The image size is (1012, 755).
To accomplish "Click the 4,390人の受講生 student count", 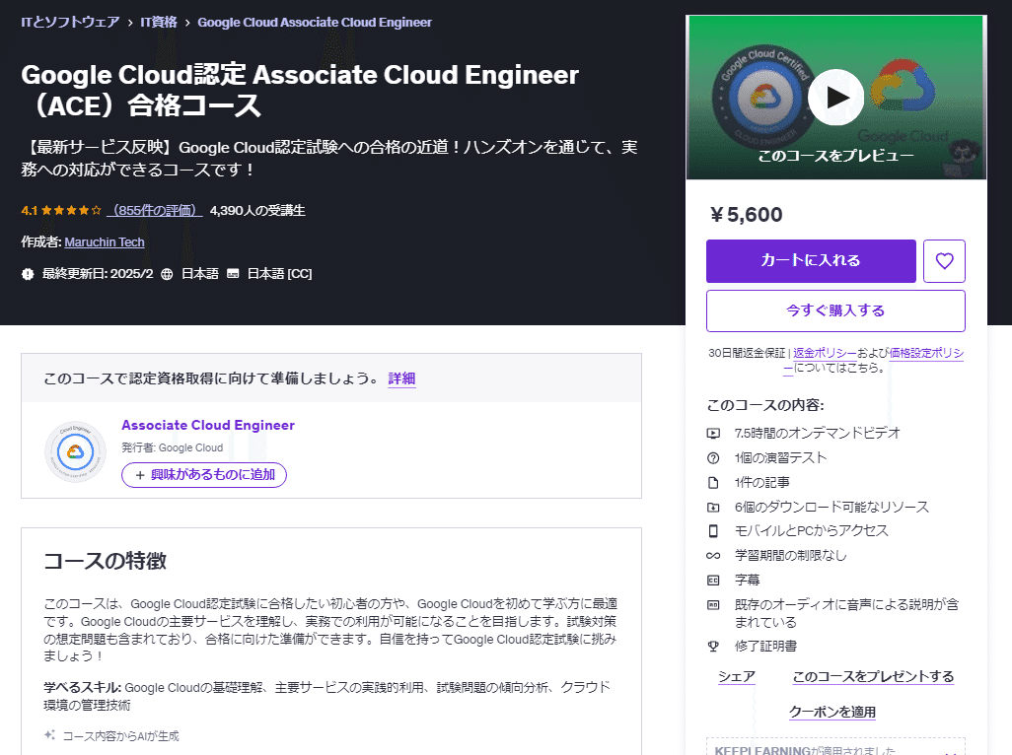I will [257, 210].
